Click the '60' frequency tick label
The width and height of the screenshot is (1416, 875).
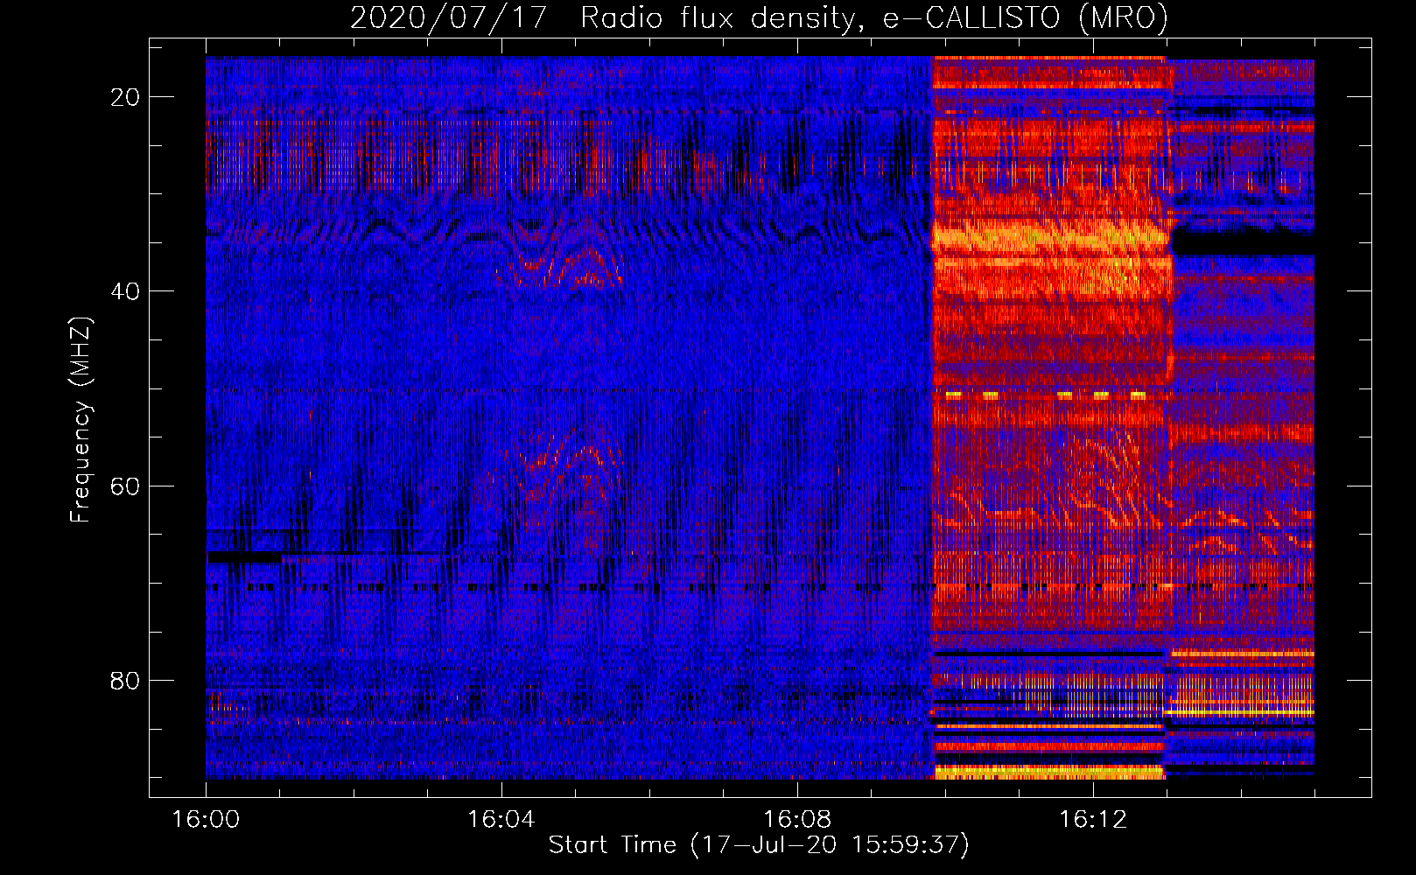[x=126, y=486]
